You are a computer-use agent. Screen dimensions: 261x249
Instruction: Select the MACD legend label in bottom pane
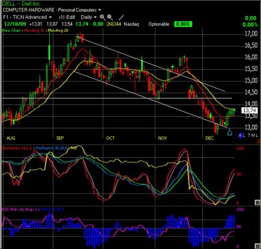click(52, 209)
